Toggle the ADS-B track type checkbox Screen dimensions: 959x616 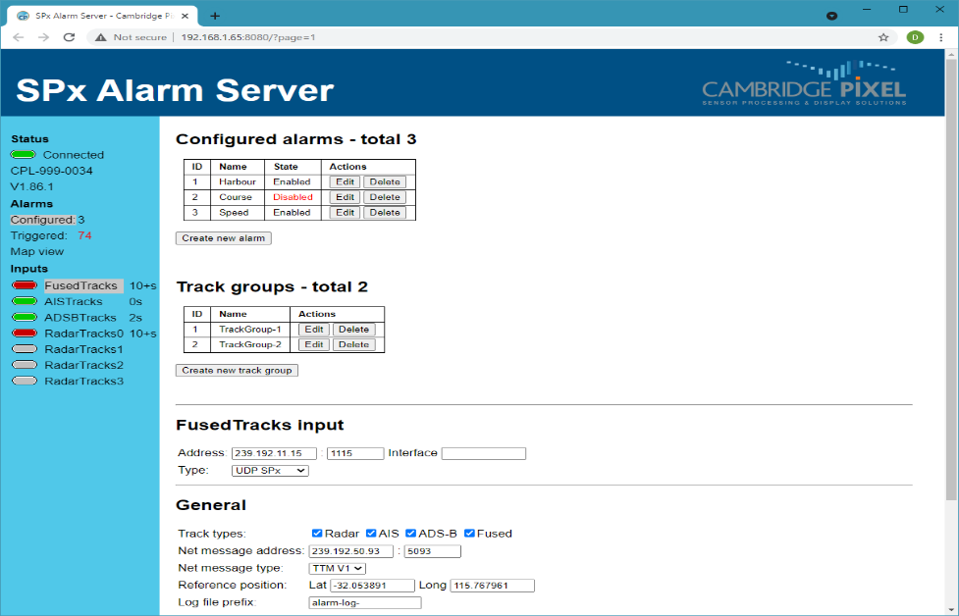410,534
